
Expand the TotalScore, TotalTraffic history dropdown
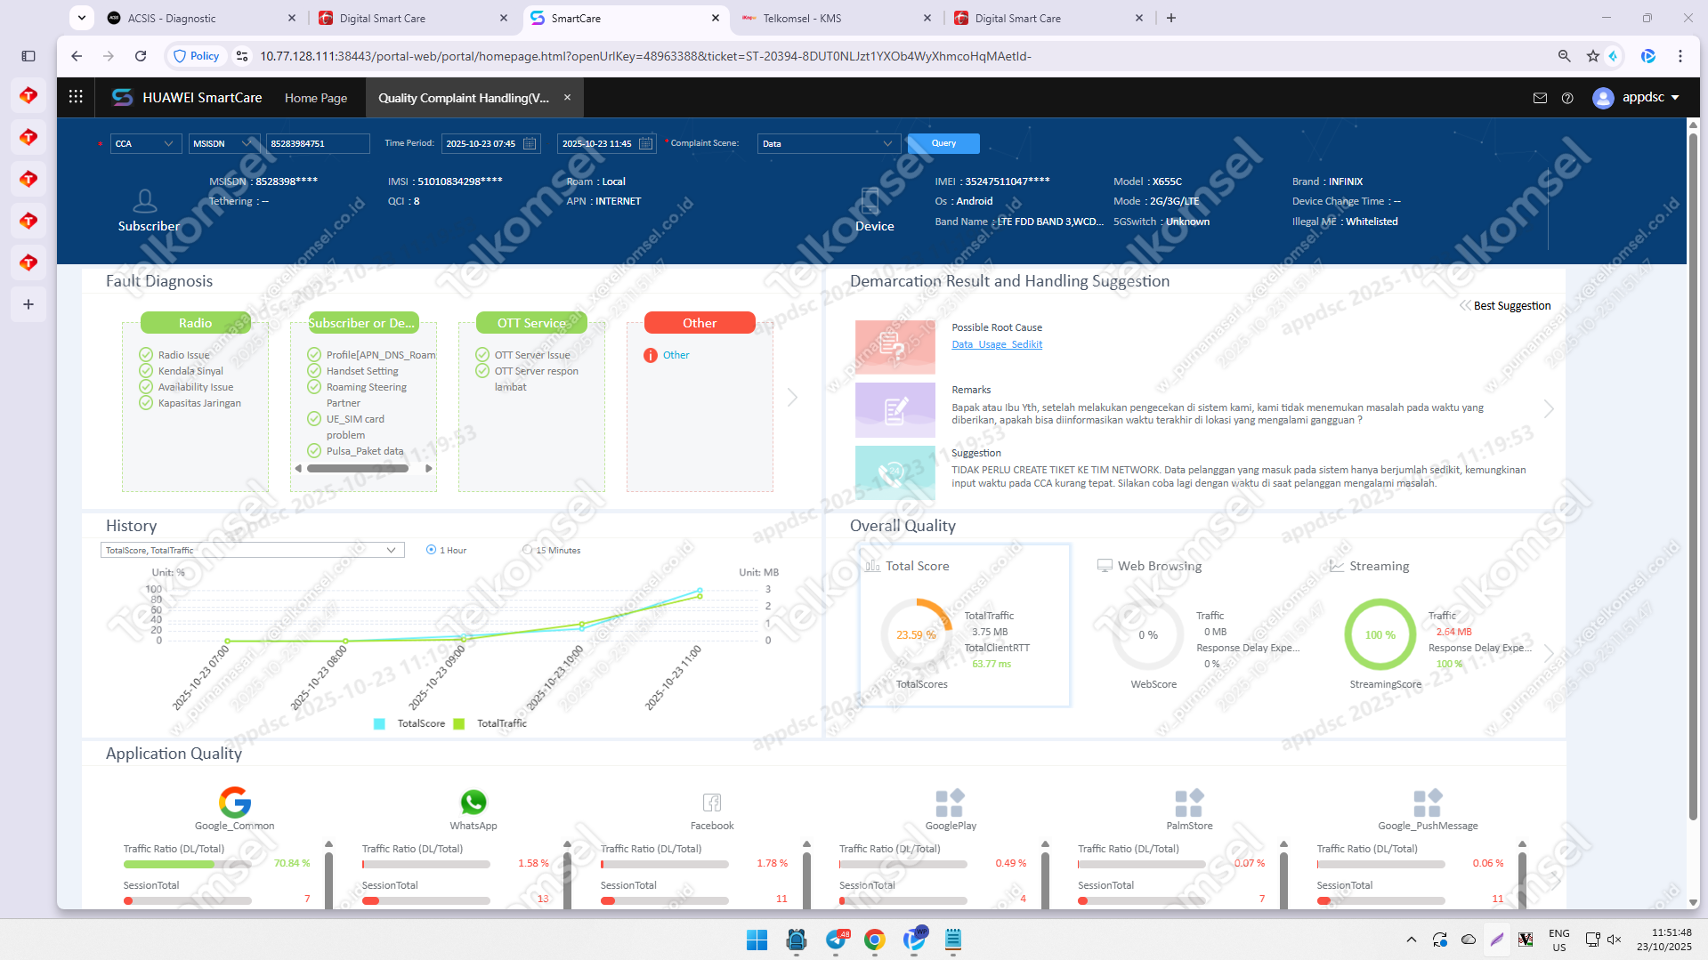(x=253, y=550)
